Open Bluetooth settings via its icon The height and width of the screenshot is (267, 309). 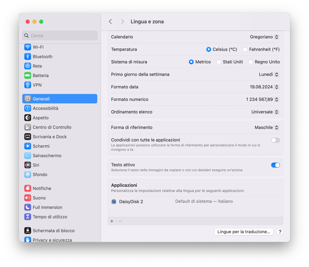click(x=28, y=57)
